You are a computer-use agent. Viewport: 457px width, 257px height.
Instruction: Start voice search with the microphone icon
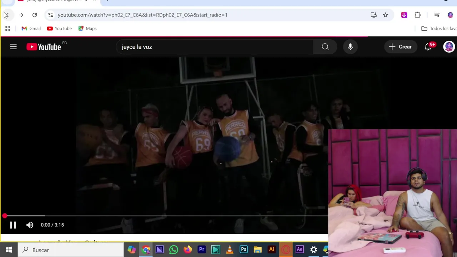coord(350,47)
